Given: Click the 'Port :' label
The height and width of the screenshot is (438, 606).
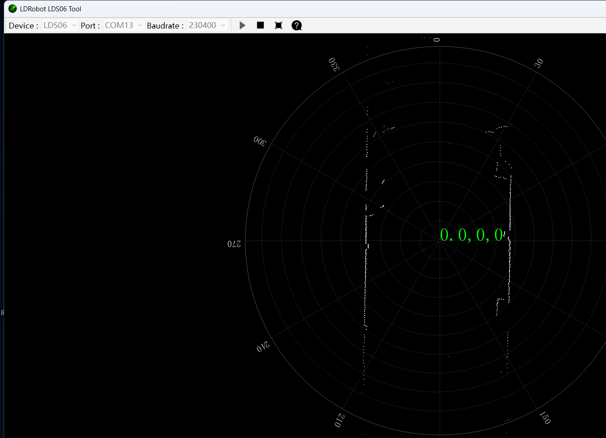Looking at the screenshot, I should (90, 26).
